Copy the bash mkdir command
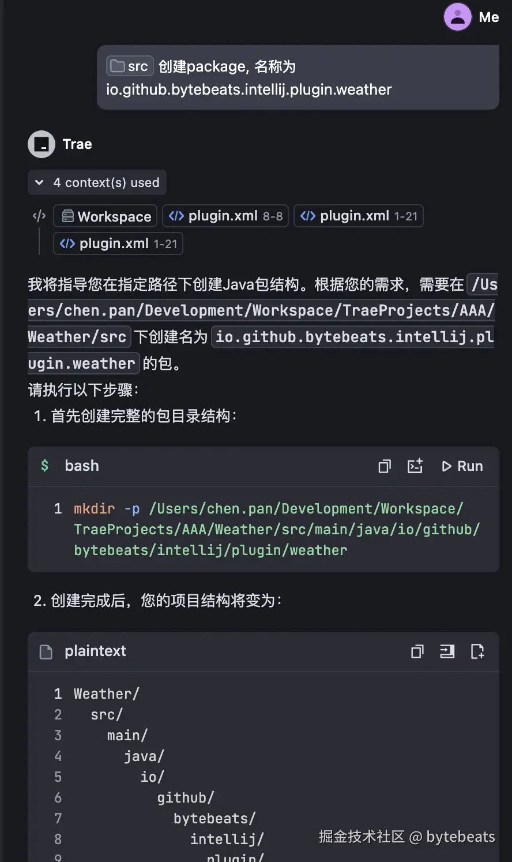 pyautogui.click(x=385, y=466)
